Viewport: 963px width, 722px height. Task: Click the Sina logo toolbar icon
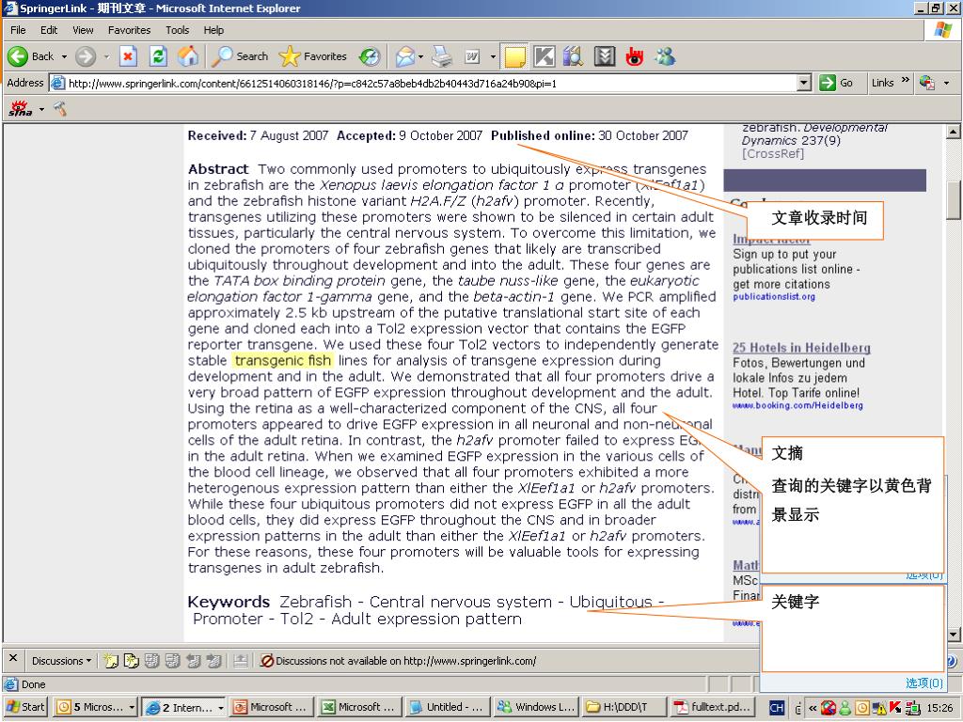(20, 109)
